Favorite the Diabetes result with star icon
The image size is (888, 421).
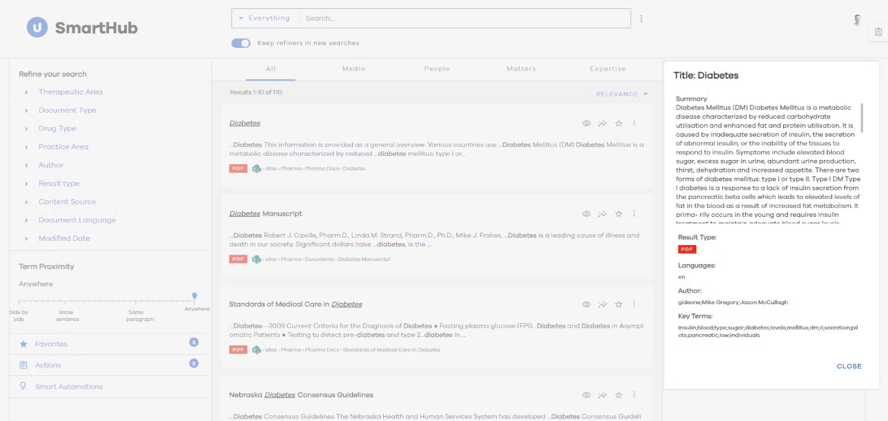point(619,123)
